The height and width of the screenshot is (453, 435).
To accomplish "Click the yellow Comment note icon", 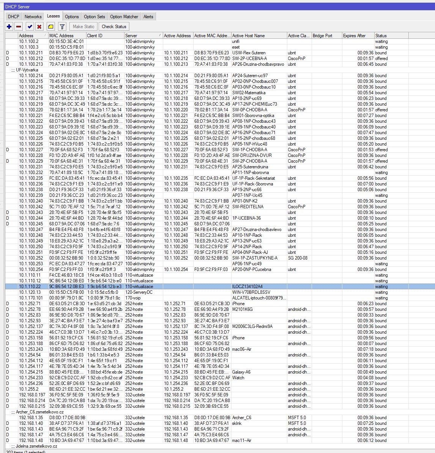I will click(x=50, y=27).
